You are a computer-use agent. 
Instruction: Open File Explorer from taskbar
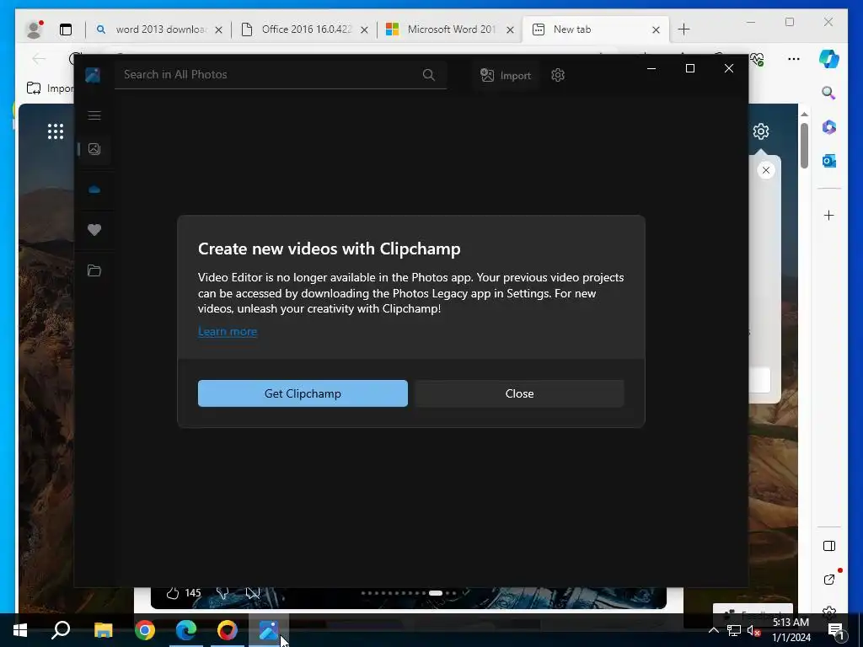tap(103, 630)
